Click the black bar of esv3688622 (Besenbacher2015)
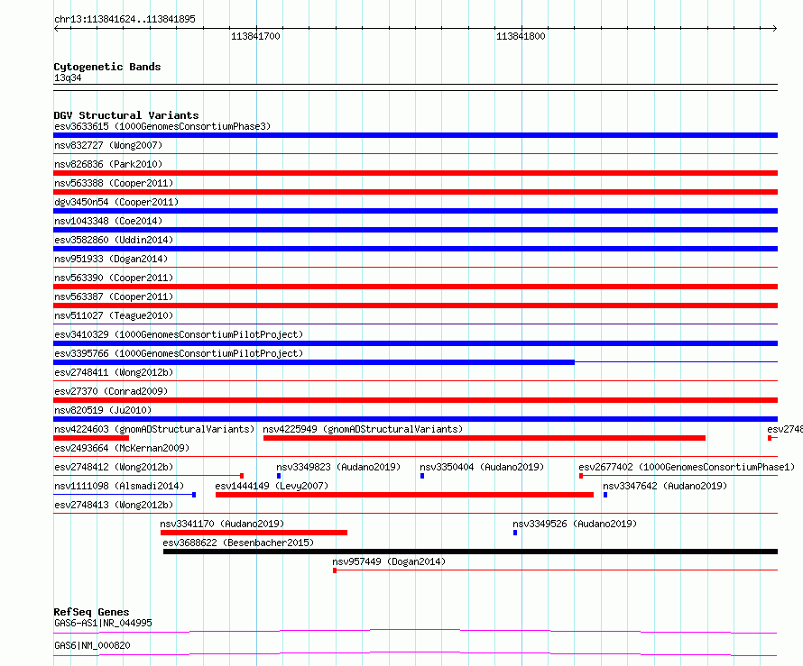803x666 pixels. click(x=470, y=552)
